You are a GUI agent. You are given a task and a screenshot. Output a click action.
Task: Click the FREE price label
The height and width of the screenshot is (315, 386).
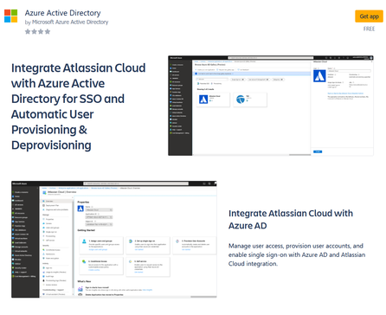pos(369,29)
